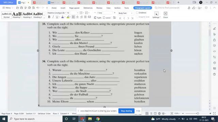Open print preview

coord(33,8)
